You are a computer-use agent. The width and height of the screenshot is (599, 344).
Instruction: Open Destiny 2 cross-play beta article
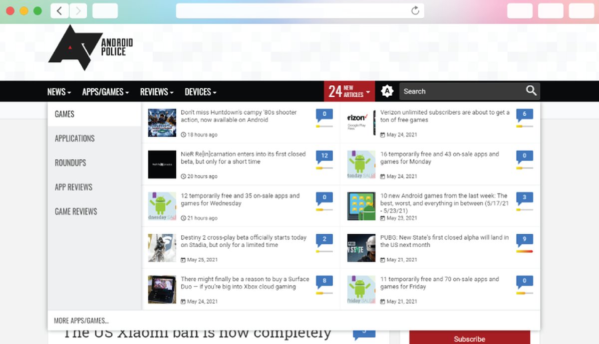(244, 241)
